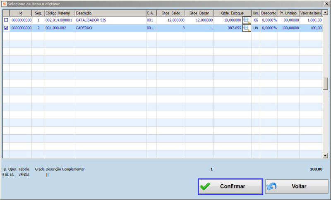Click the Qtde. Estoque column header

pyautogui.click(x=232, y=13)
